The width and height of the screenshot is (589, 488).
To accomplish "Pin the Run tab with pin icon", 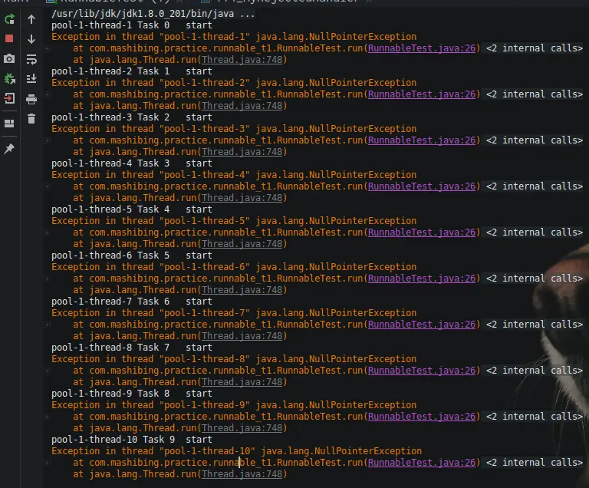I will [x=9, y=148].
